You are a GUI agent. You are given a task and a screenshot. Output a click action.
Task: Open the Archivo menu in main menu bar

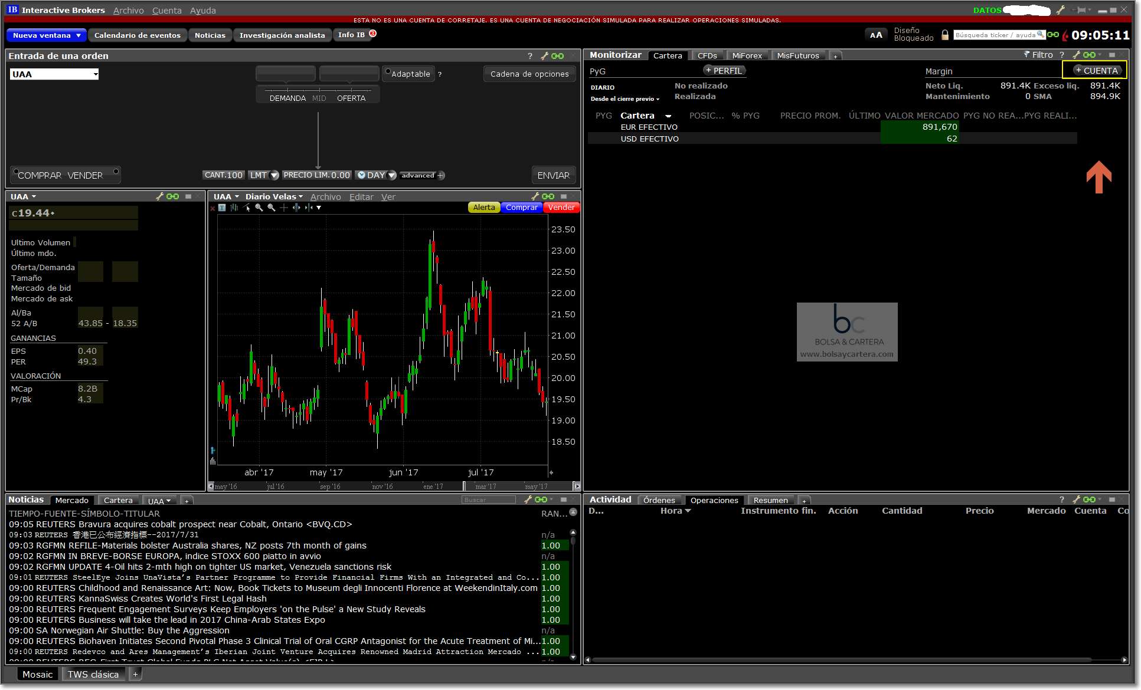point(128,11)
